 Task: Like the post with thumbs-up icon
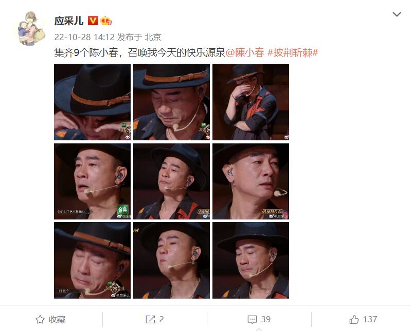click(354, 320)
